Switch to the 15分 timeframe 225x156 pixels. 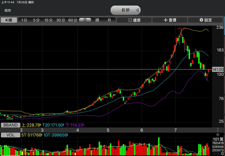point(48,20)
